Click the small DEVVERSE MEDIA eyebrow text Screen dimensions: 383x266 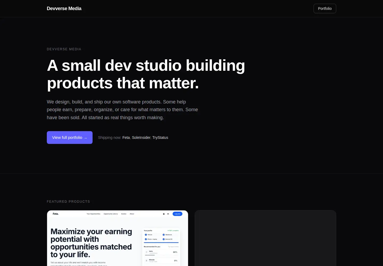(64, 49)
